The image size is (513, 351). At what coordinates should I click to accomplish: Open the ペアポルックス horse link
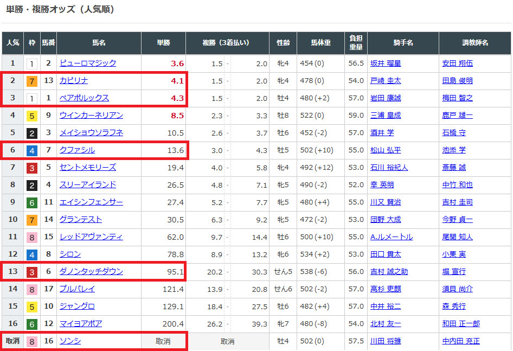[84, 98]
